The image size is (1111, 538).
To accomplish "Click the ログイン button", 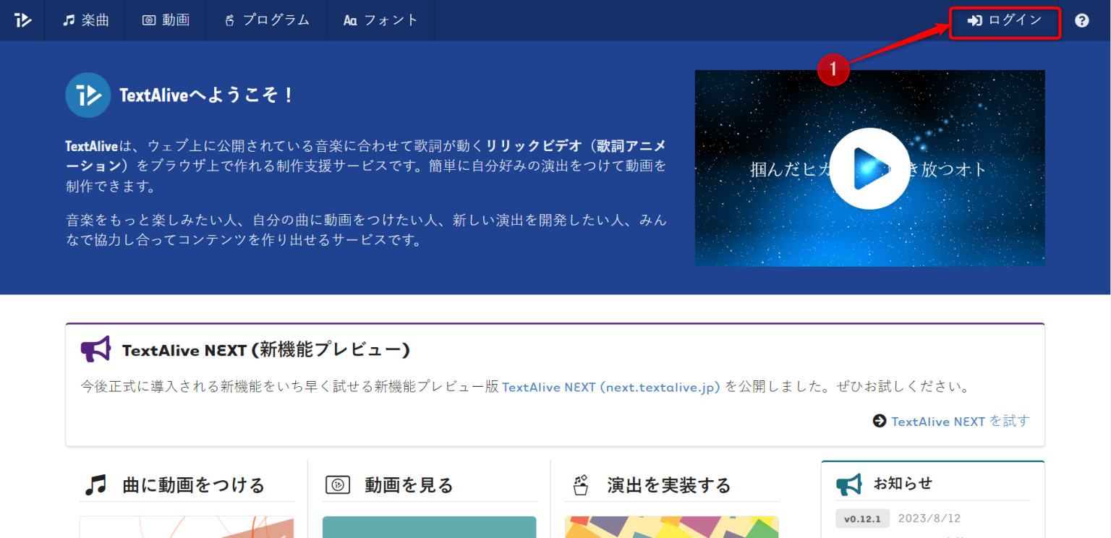I will point(1004,21).
